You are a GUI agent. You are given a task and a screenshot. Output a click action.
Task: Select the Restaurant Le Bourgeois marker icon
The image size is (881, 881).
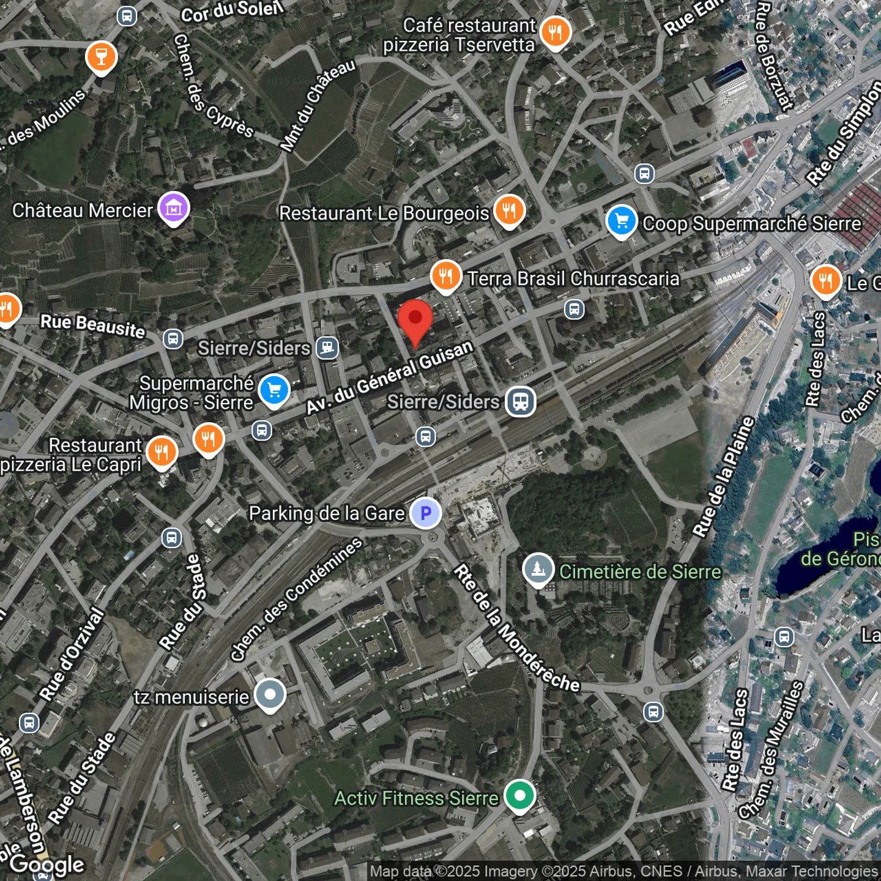(509, 210)
